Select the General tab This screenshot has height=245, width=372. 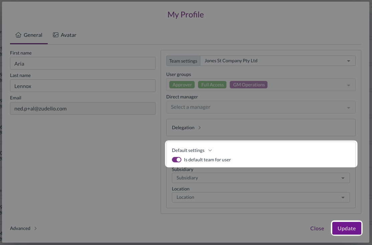click(29, 35)
